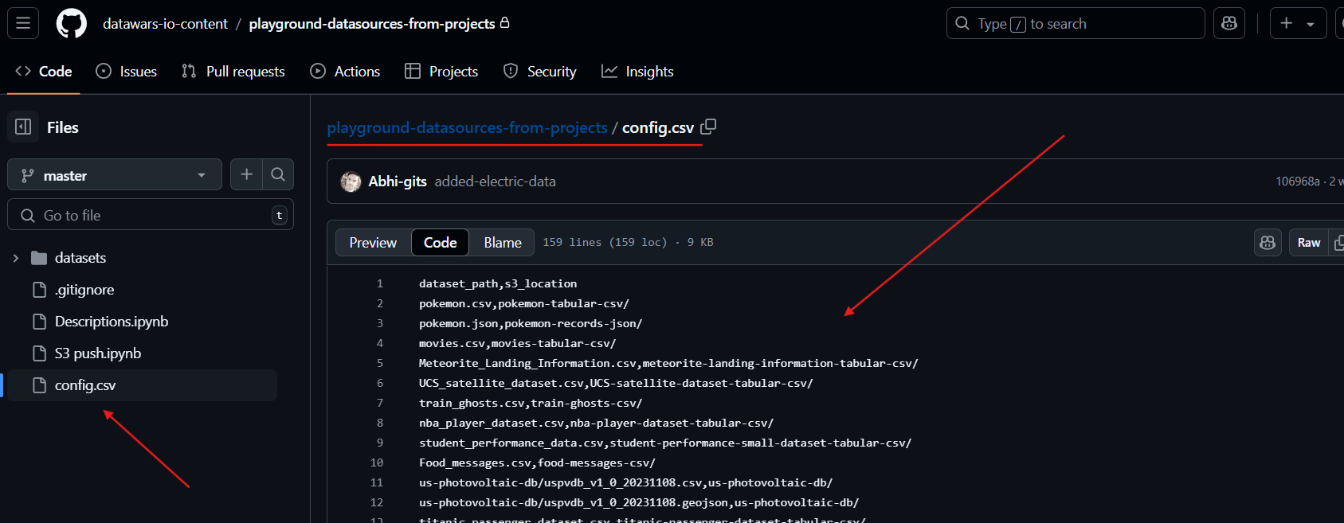Viewport: 1344px width, 523px height.
Task: Open playground-datasources-from-projects header repo link
Action: point(372,24)
